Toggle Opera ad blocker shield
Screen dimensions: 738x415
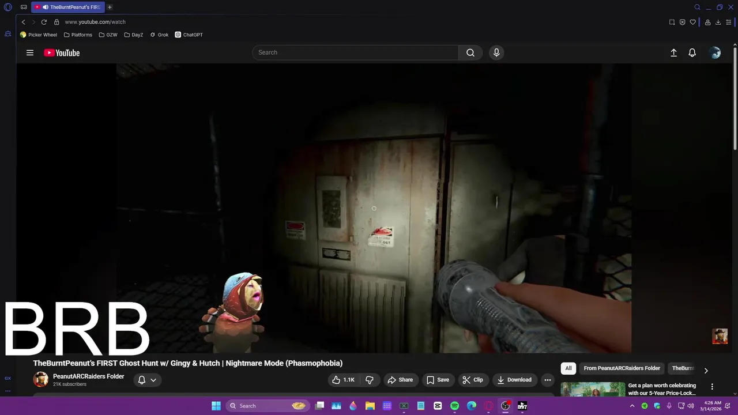click(x=682, y=22)
